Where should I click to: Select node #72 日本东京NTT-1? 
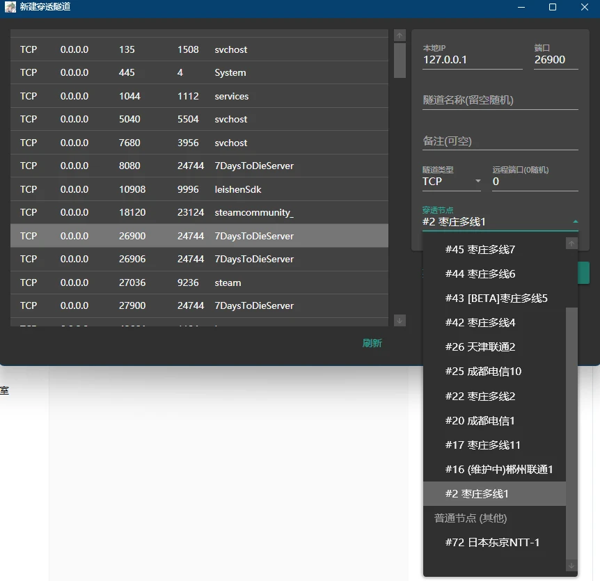(494, 542)
